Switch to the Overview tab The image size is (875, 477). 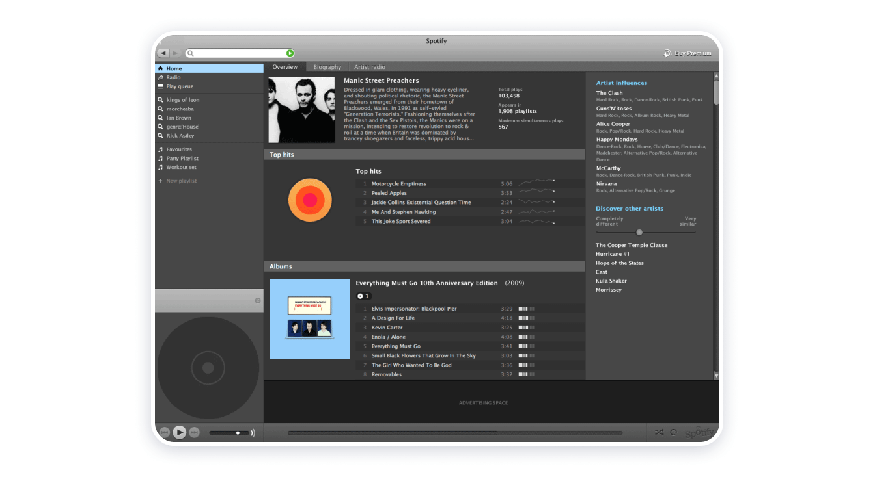[285, 67]
